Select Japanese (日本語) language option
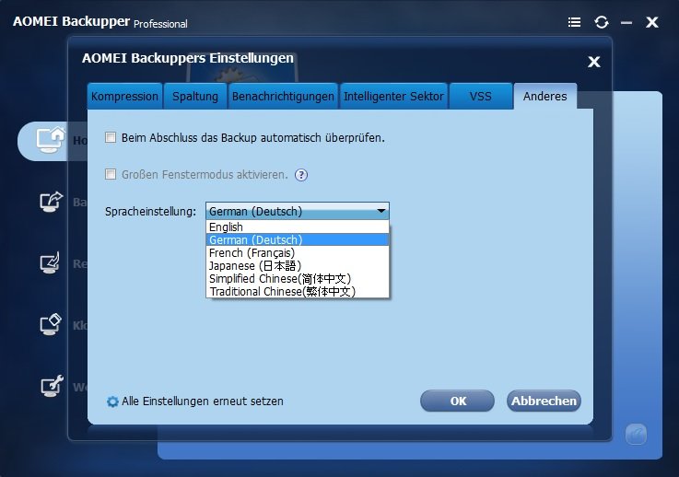The image size is (679, 477). coord(298,266)
